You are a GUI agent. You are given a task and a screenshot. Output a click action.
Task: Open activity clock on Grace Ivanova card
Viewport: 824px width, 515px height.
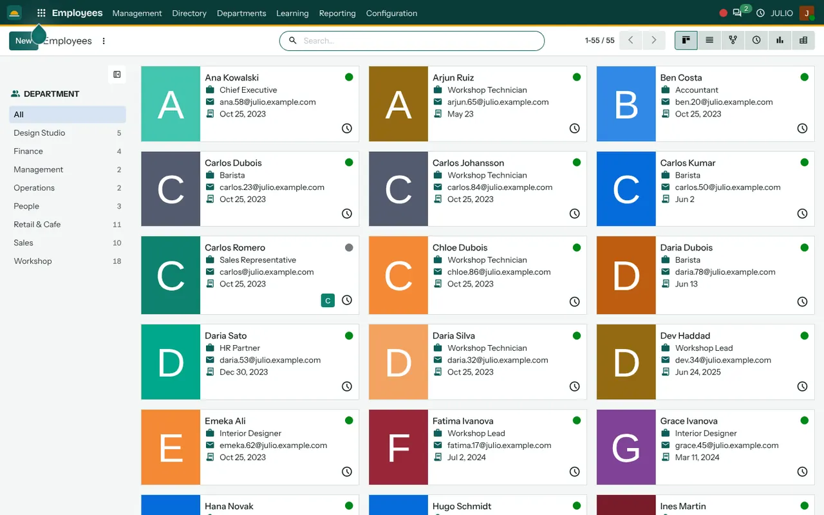[802, 472]
